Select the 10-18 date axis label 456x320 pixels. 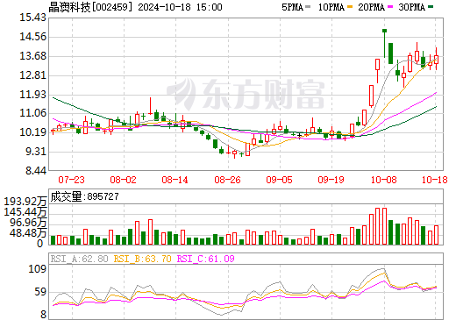point(435,180)
